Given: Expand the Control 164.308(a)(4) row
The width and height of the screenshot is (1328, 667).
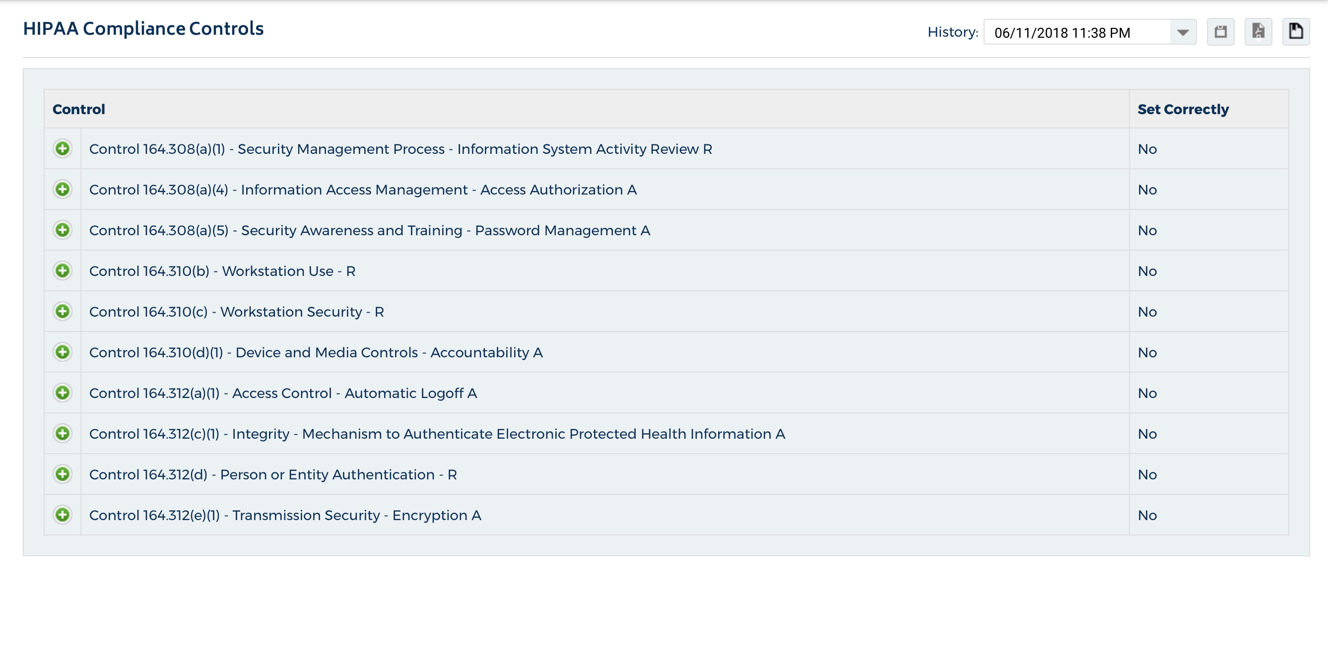Looking at the screenshot, I should [x=63, y=190].
